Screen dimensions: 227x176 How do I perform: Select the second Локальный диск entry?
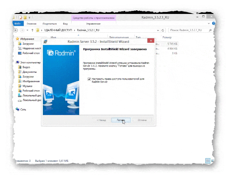point(30,100)
